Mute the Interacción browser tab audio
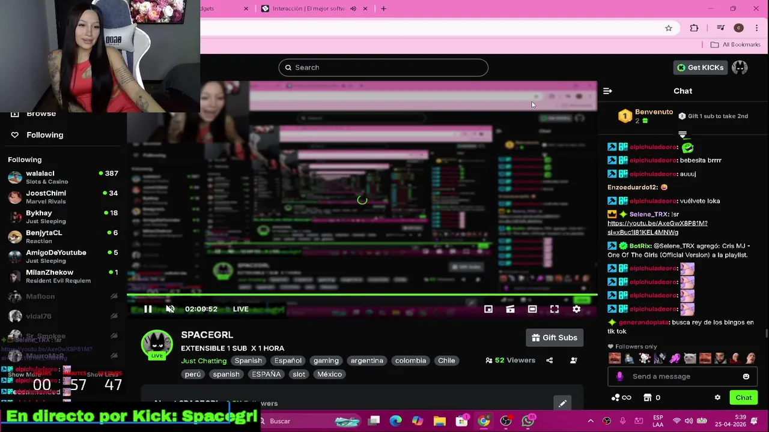 [x=353, y=8]
